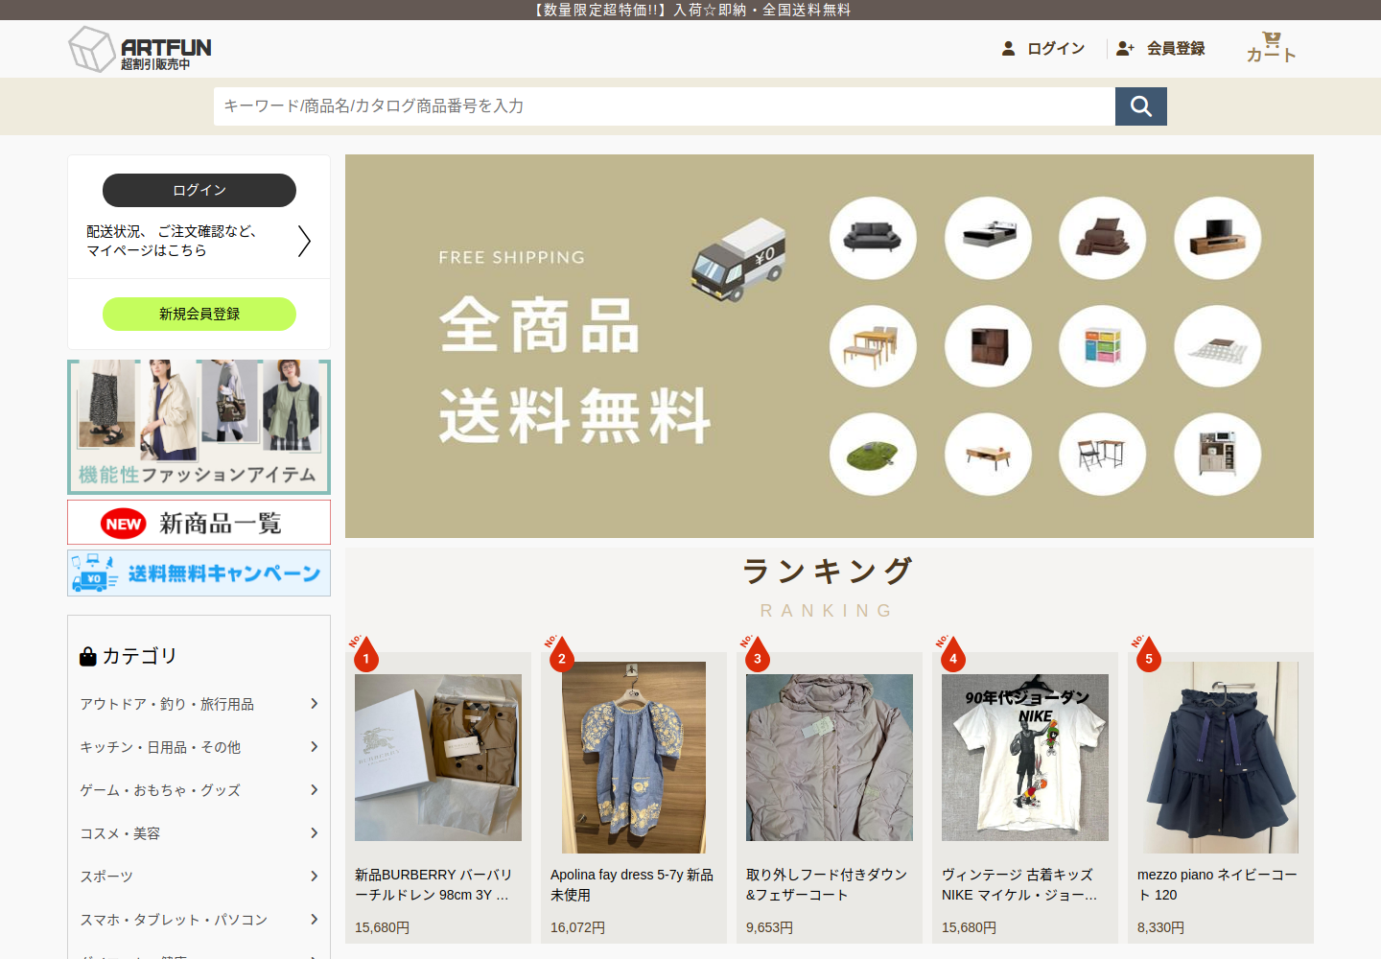Expand スマホ・タブレット・パソコン category chevron
1381x959 pixels.
314,920
